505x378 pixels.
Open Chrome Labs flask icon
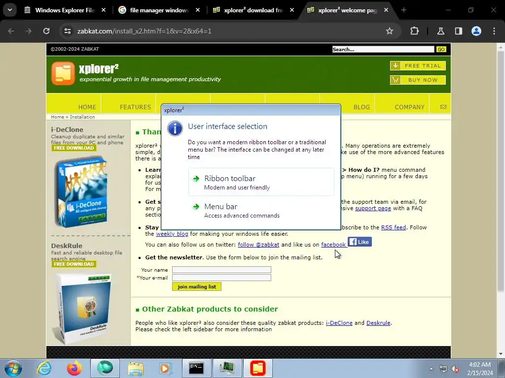[440, 31]
